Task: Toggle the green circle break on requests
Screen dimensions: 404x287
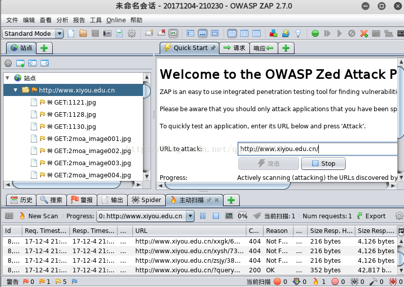Action: point(315,33)
